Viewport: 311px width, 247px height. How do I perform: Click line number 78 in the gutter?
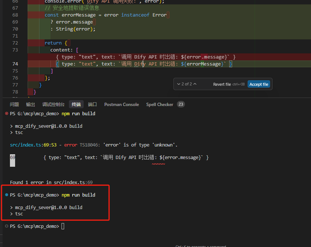coord(15,92)
